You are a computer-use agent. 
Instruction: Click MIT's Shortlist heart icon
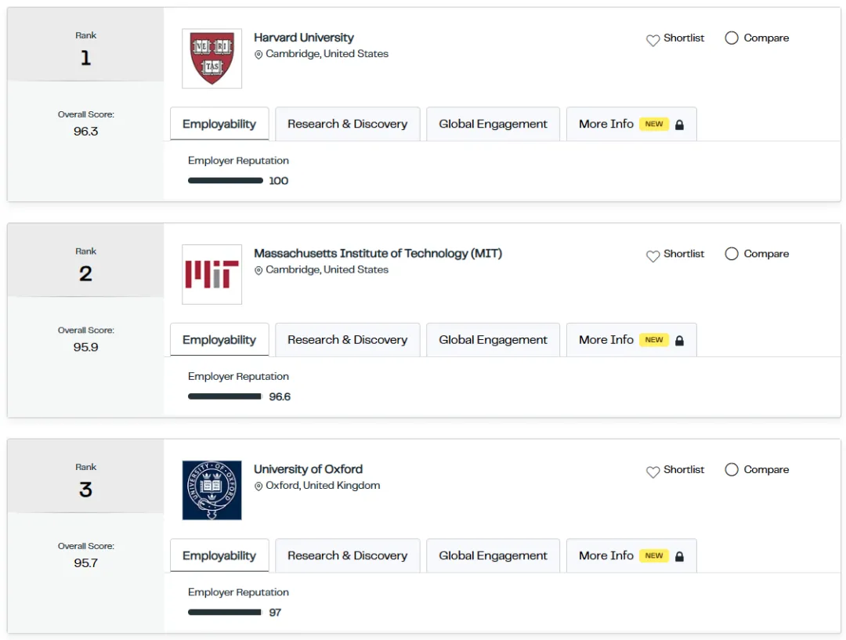pyautogui.click(x=653, y=256)
